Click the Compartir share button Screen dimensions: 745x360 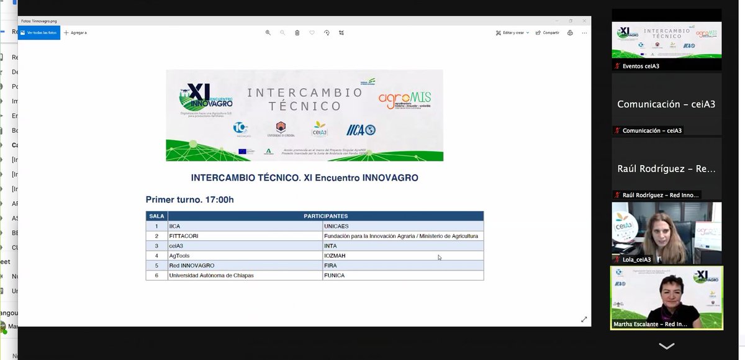(x=548, y=32)
